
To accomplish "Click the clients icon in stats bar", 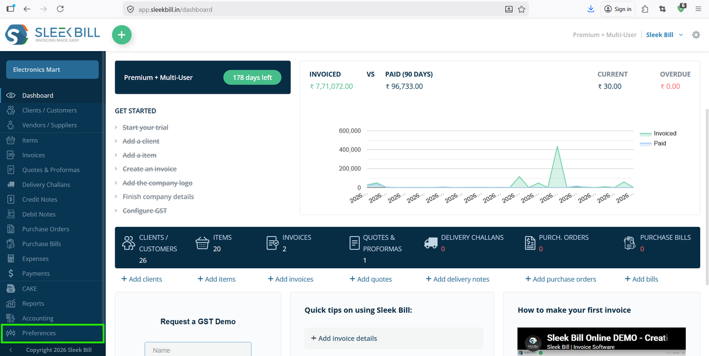I will click(x=129, y=243).
